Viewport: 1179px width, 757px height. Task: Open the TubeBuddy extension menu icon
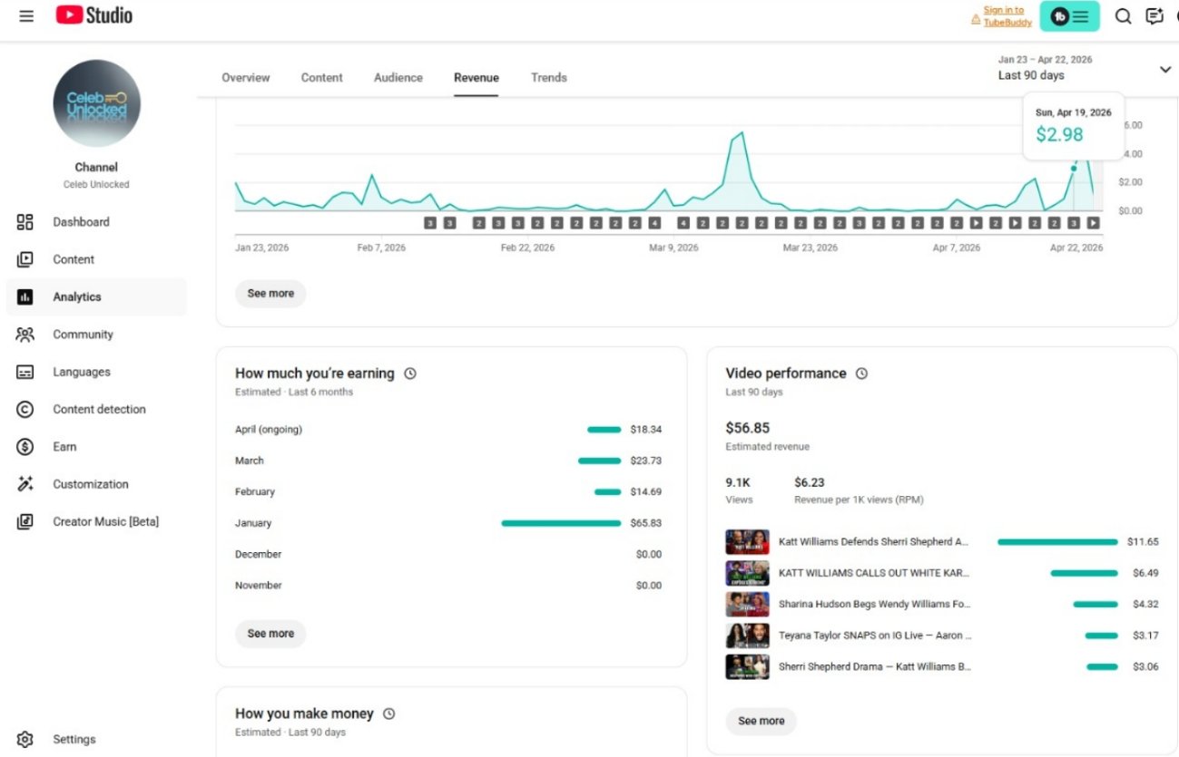click(x=1069, y=16)
